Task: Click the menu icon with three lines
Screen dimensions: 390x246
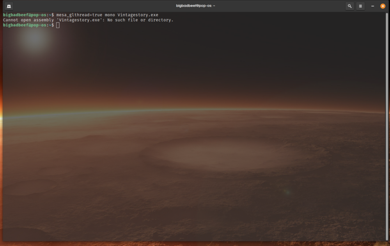Action: (361, 6)
